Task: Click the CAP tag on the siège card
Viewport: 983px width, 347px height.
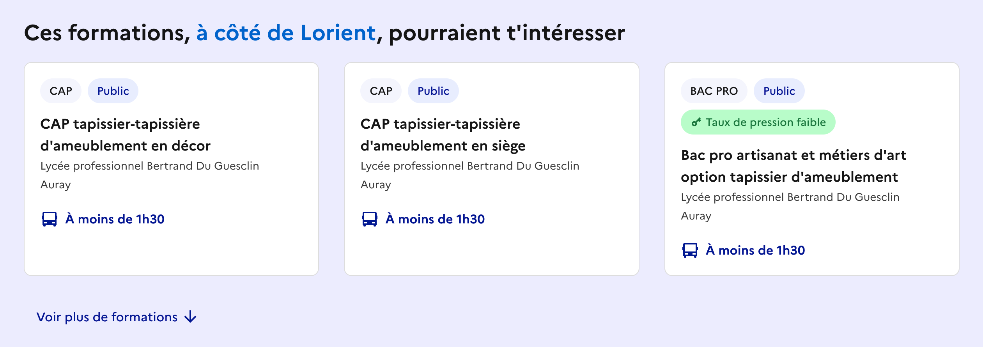Action: point(381,91)
